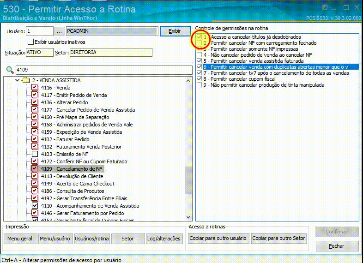Select row 4132 - Faturamento Venda Posterior
The image size is (363, 263).
tap(81, 147)
